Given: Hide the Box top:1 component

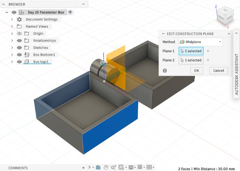Looking at the screenshot, I should coord(19,62).
